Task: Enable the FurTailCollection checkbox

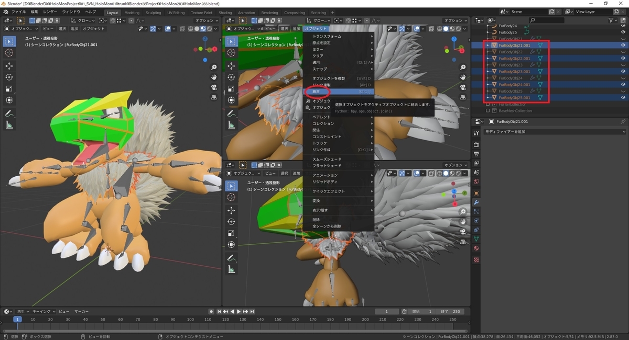Action: (x=487, y=104)
